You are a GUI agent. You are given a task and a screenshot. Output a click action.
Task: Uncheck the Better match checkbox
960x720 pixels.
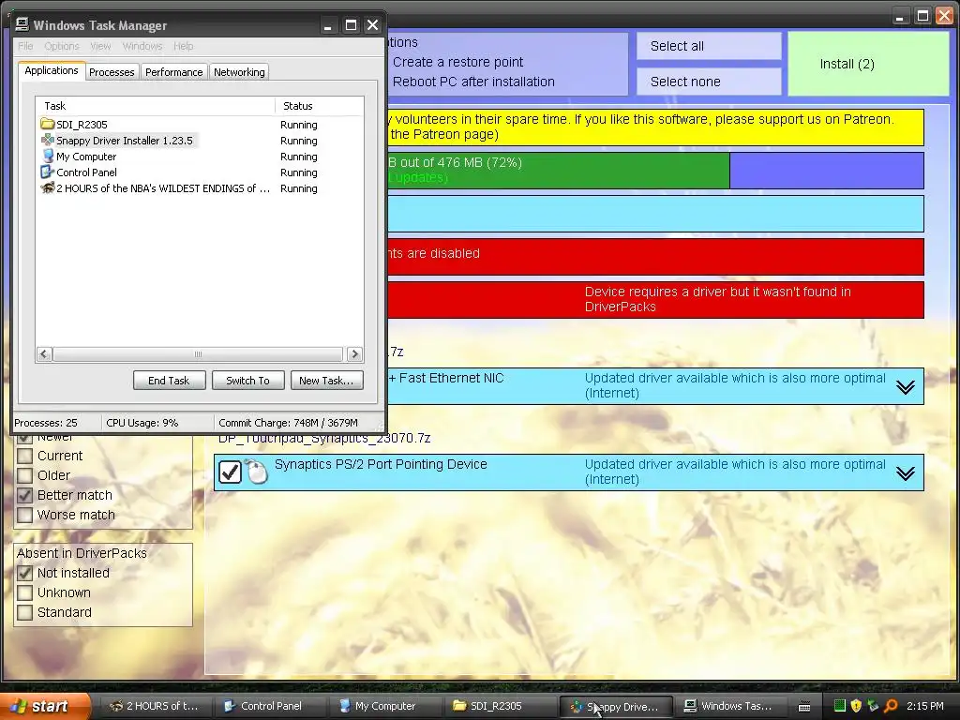click(x=25, y=495)
